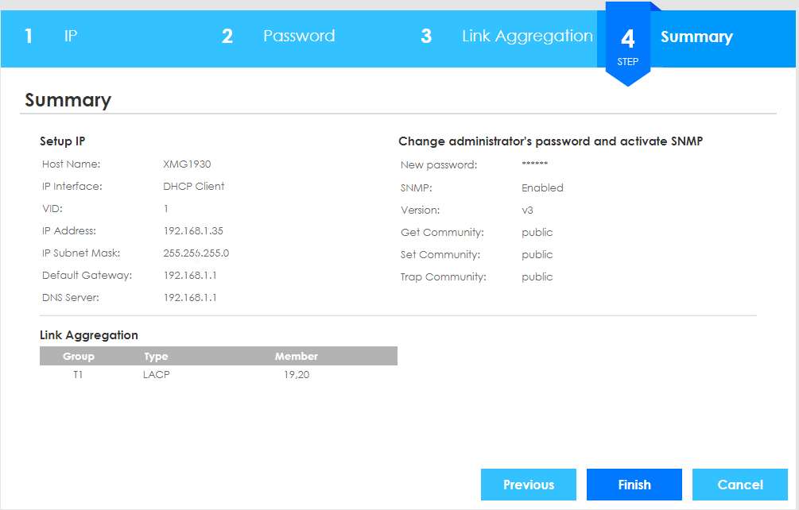The width and height of the screenshot is (799, 510).
Task: Select the Summary step label in the header
Action: 696,37
